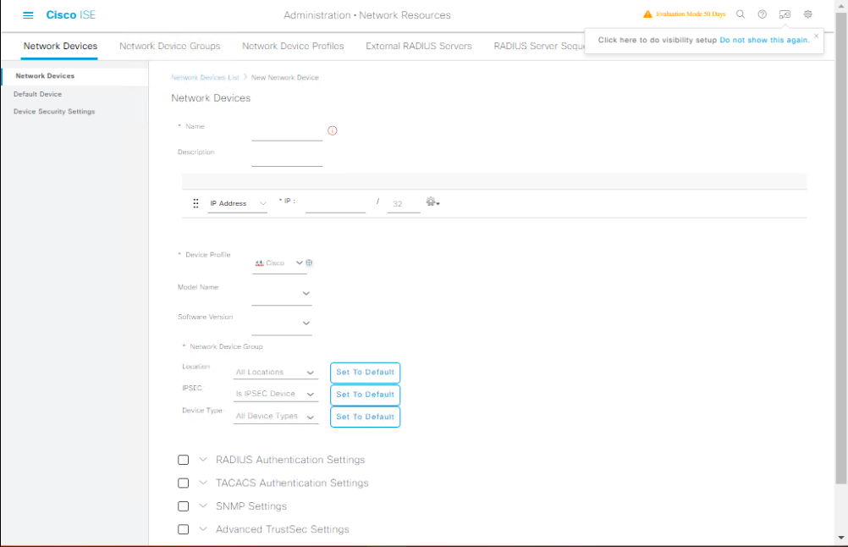
Task: Click Set To Default for IPSEC
Action: point(365,395)
